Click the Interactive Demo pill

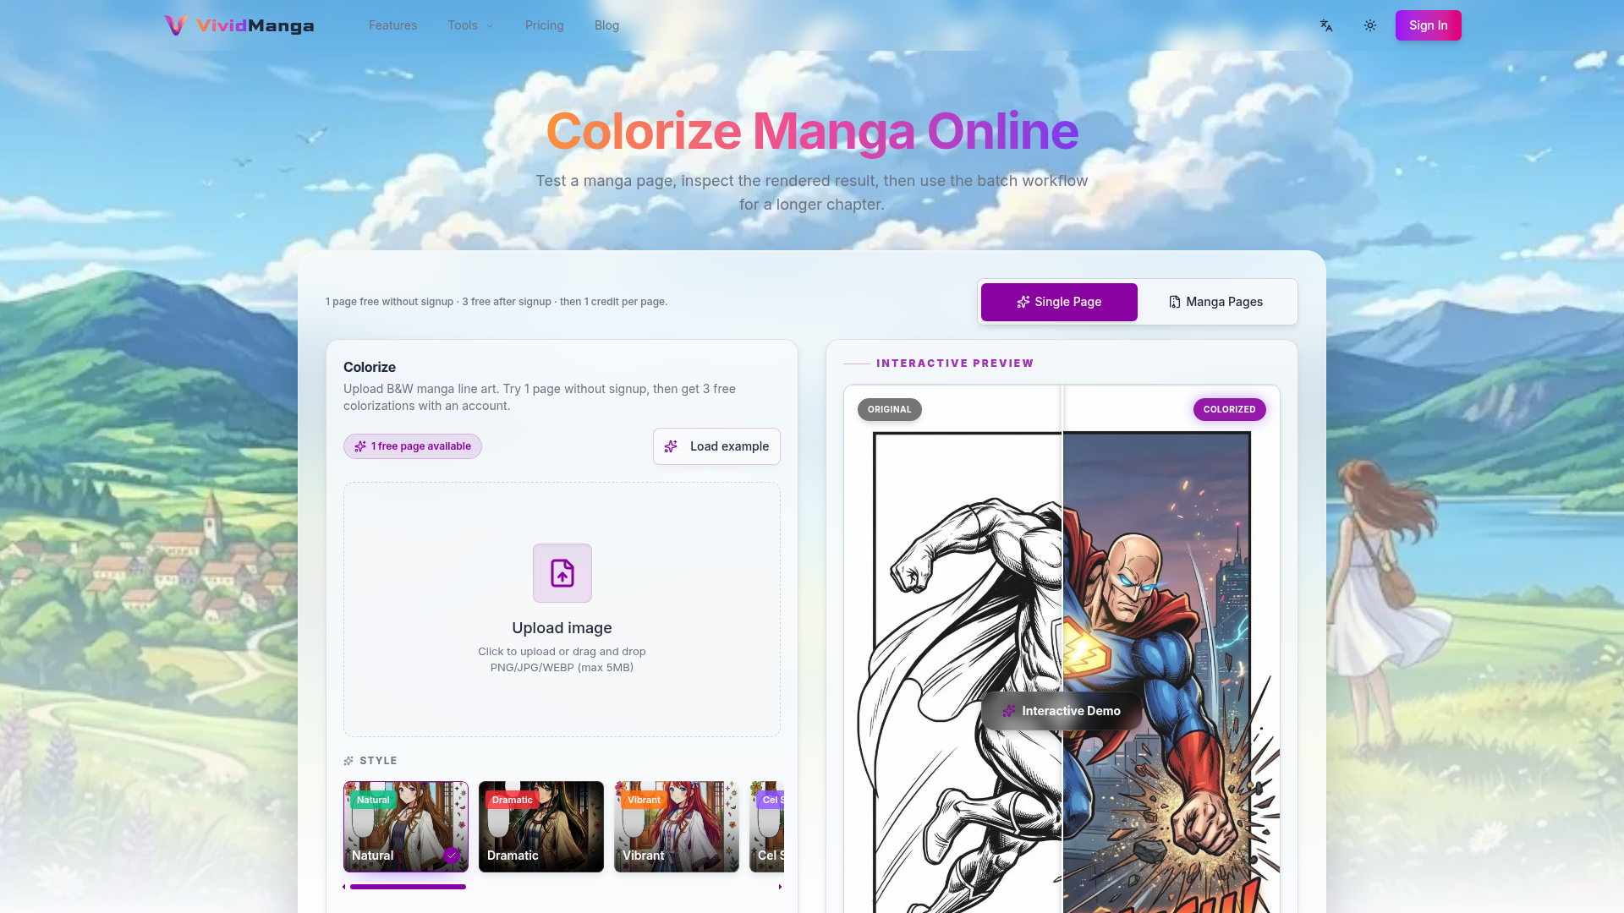[1062, 711]
